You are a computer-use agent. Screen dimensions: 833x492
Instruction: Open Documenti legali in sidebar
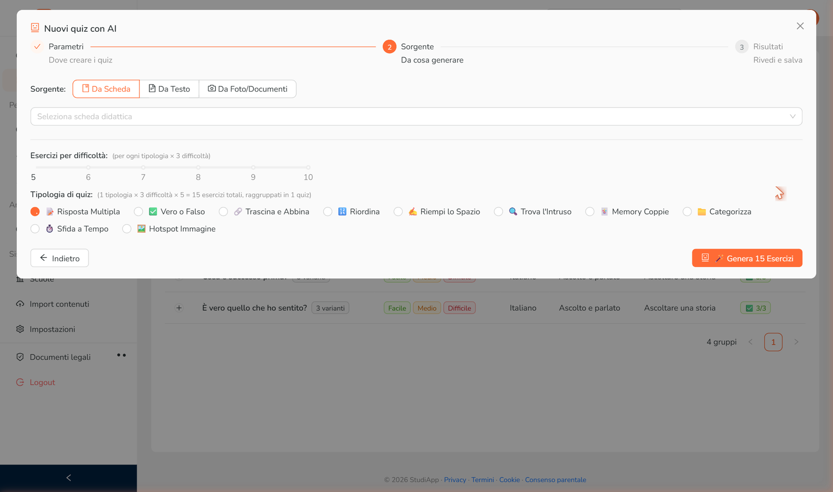point(60,357)
